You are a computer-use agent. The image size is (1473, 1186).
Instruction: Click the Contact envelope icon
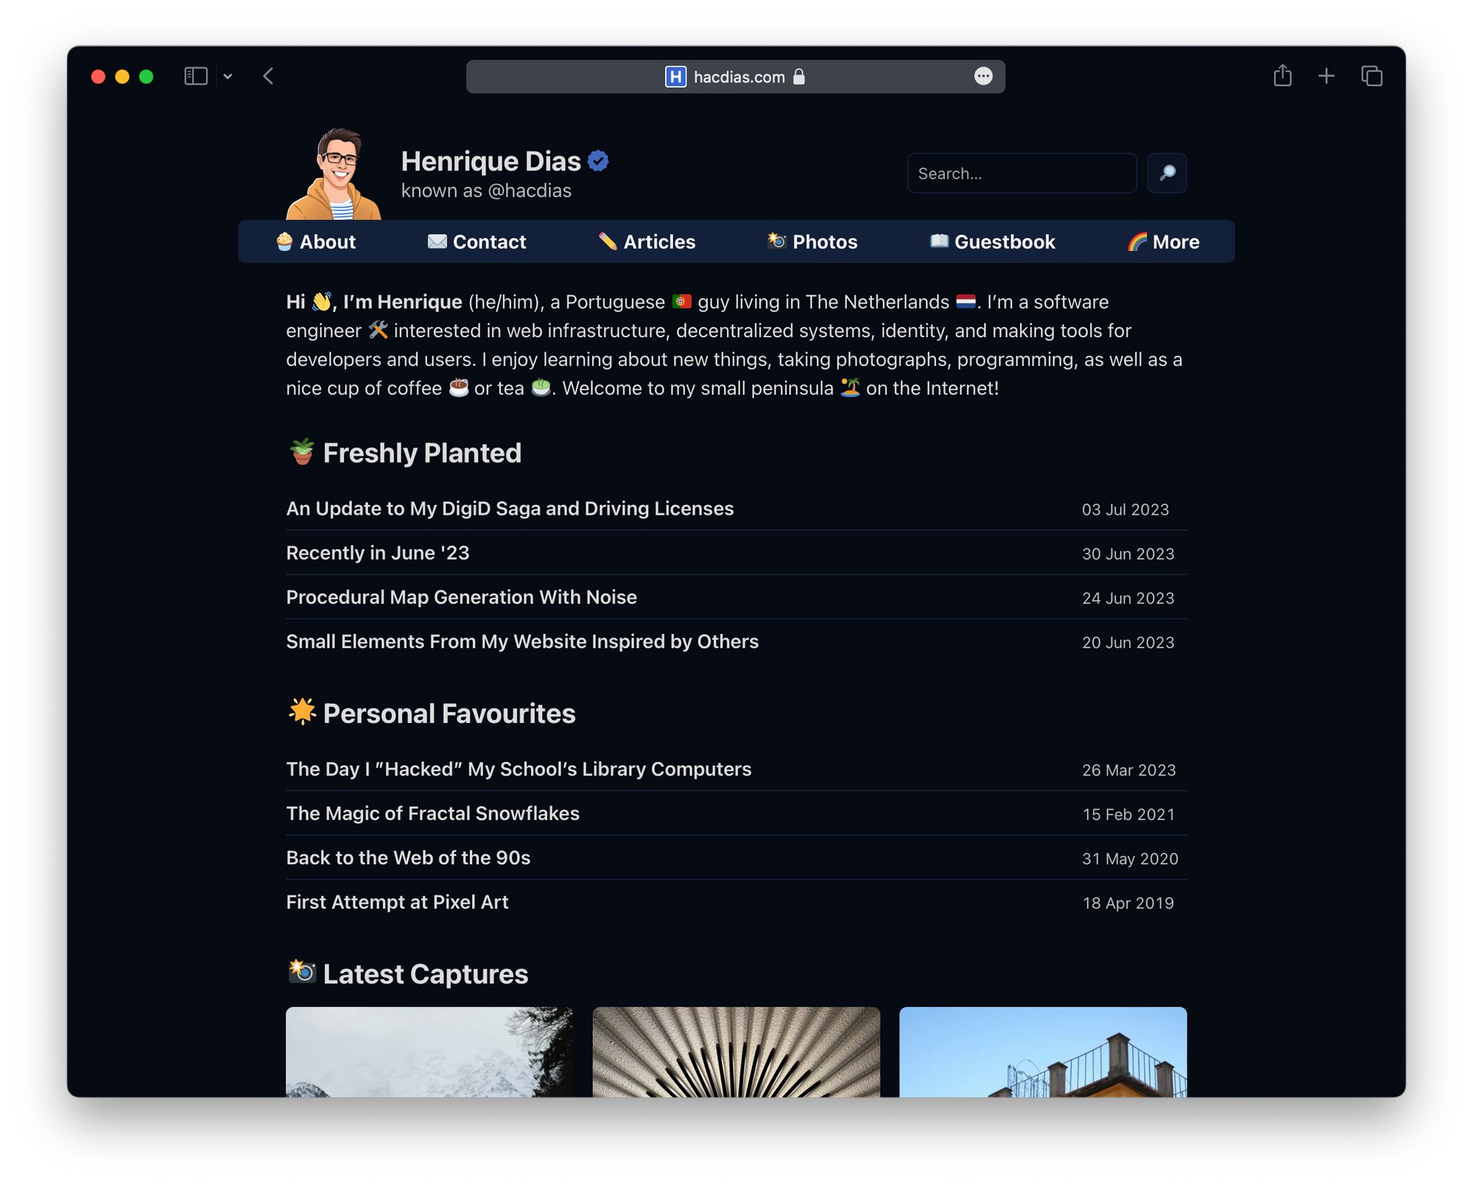437,242
